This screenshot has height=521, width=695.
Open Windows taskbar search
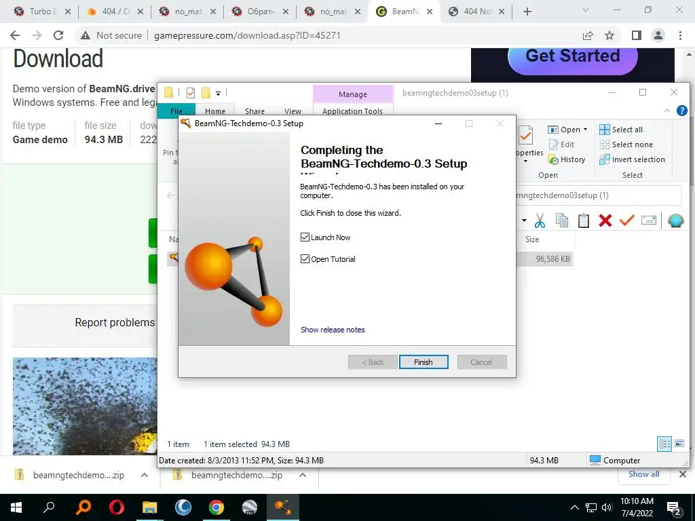coord(49,507)
